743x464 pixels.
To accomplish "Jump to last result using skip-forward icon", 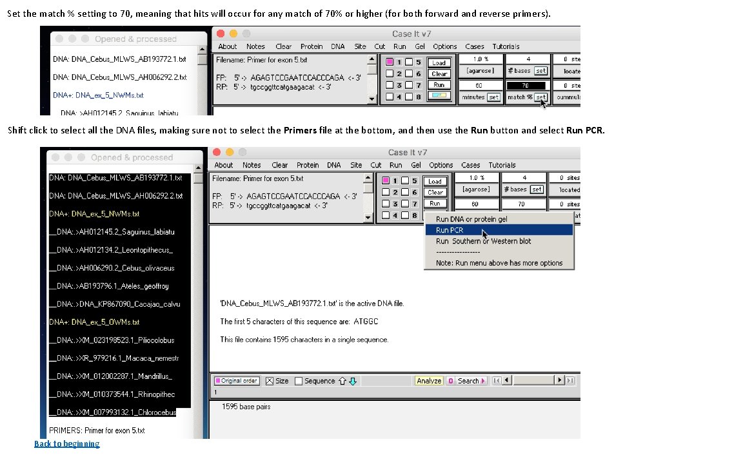I will tap(571, 380).
